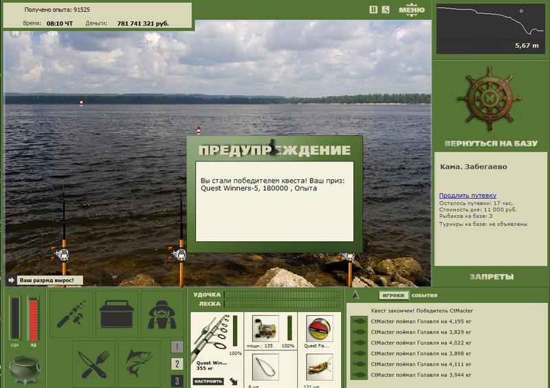Select the reel with мощн.: 135
The width and height of the screenshot is (550, 388).
(x=265, y=328)
